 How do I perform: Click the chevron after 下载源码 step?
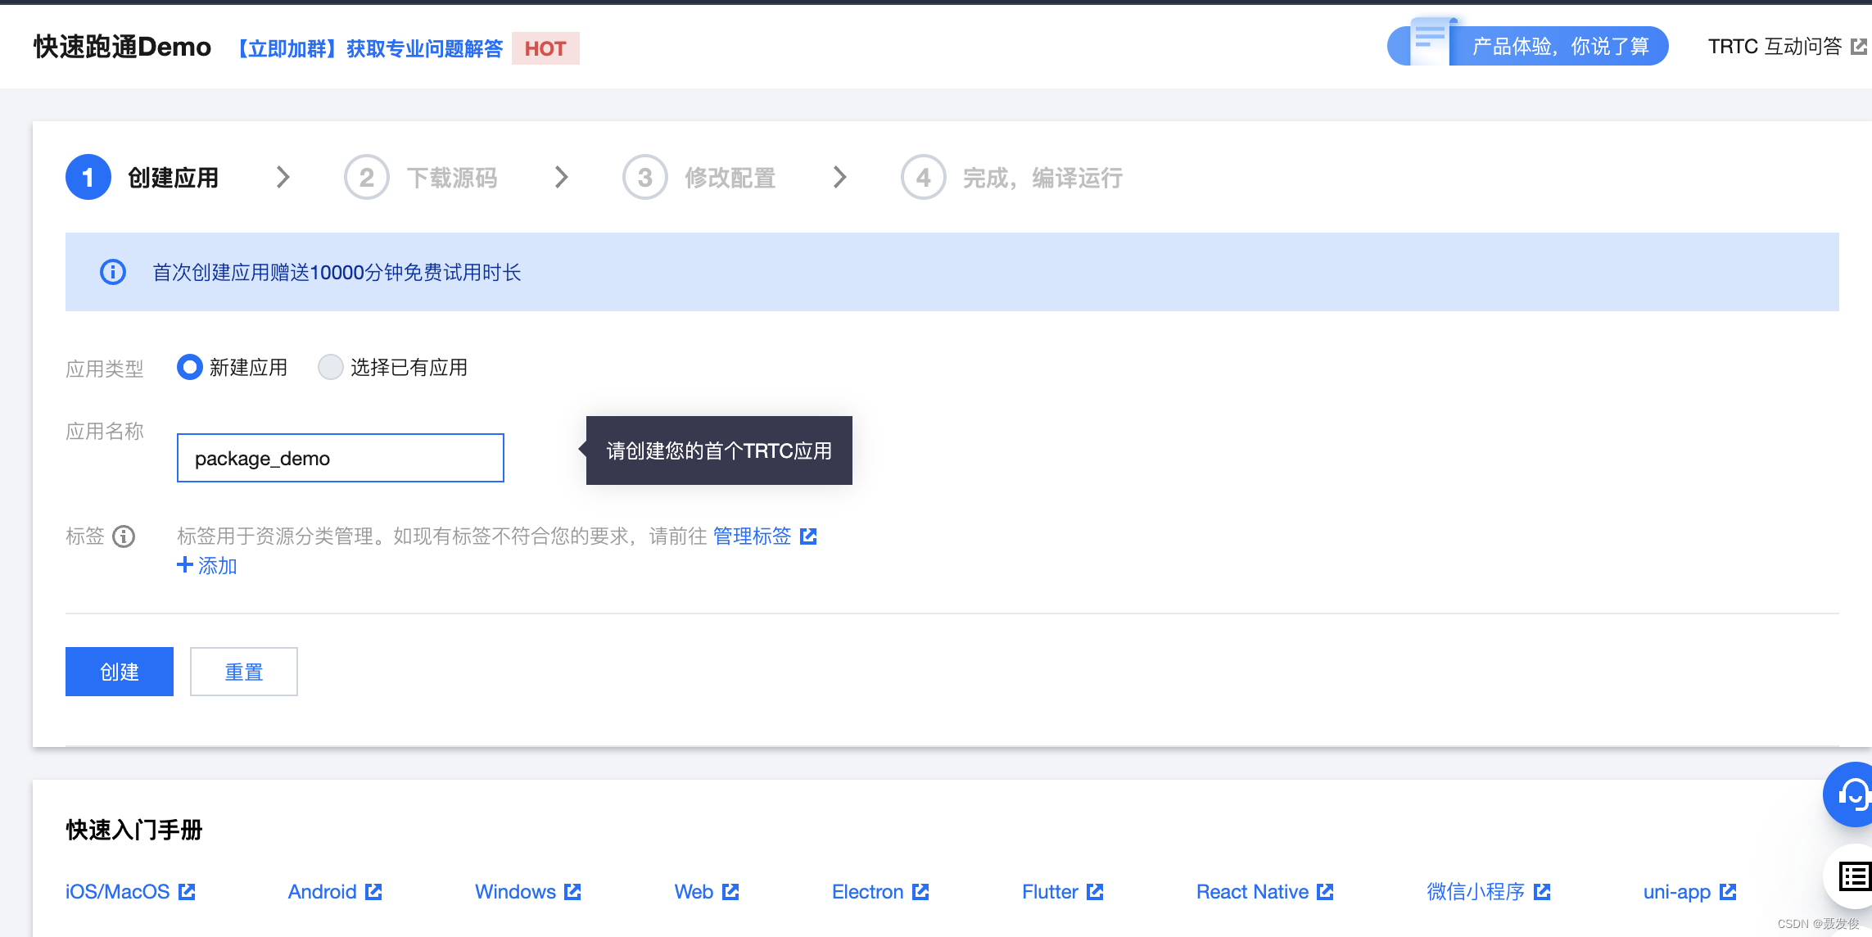click(561, 177)
